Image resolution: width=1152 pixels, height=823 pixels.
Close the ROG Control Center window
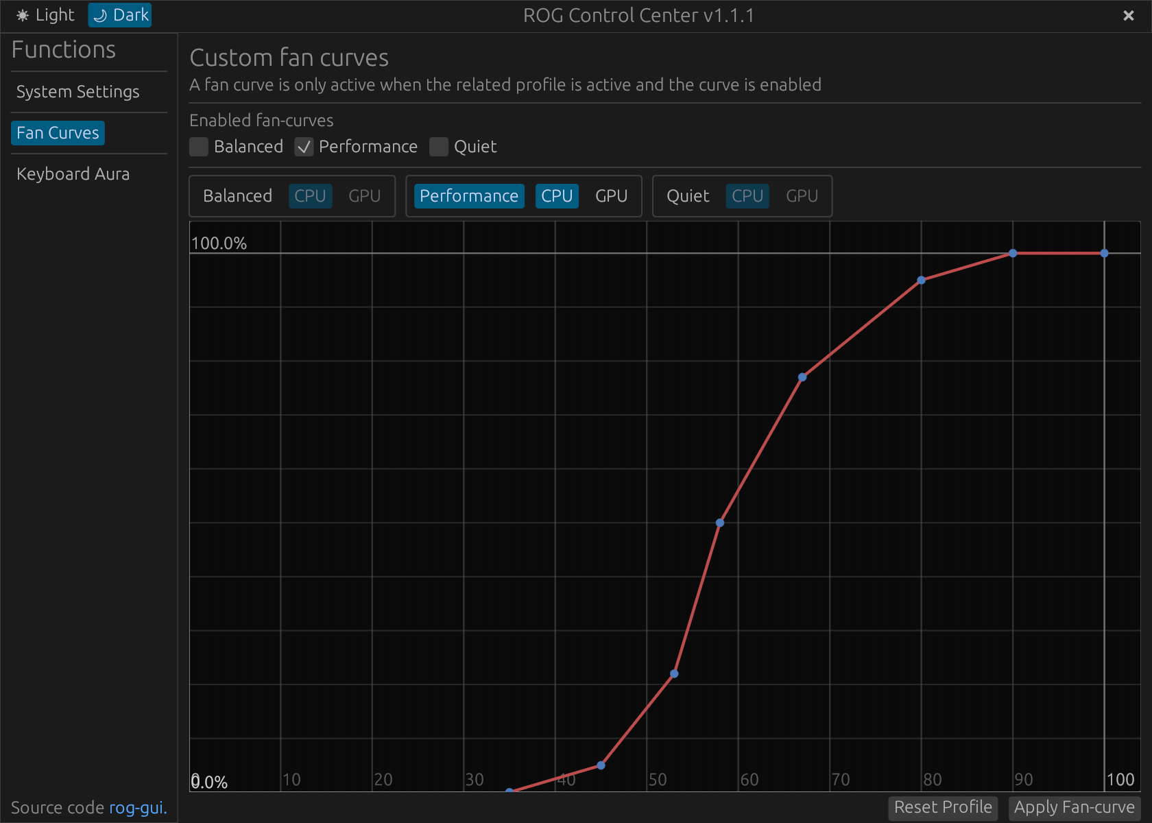1128,15
